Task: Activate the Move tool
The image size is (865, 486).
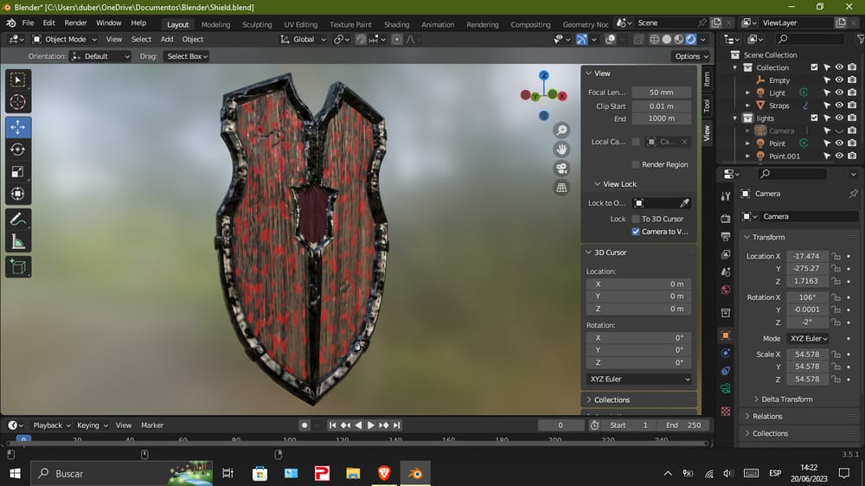Action: 17,127
